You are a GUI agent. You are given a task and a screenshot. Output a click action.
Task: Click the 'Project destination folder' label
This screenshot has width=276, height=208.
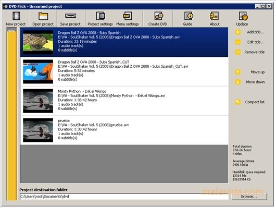click(x=43, y=190)
